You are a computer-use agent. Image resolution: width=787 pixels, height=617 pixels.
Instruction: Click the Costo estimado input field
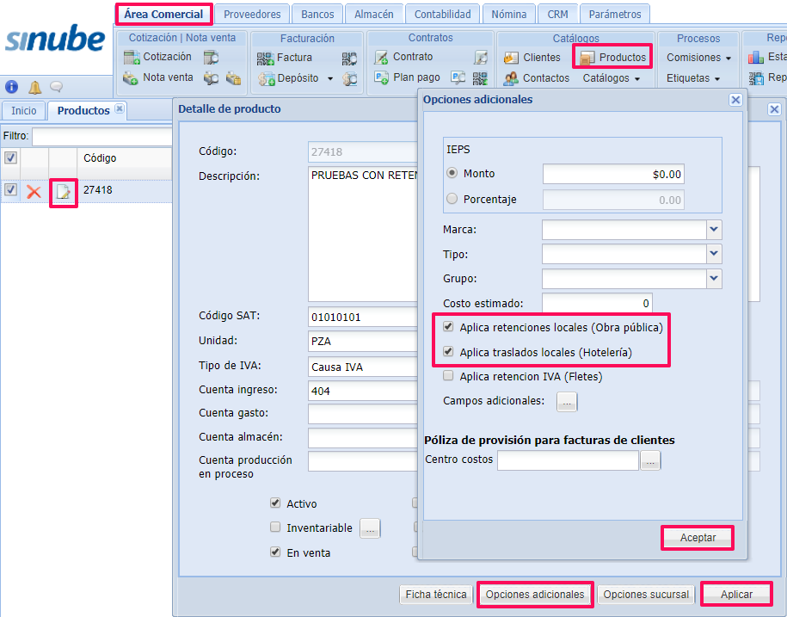point(596,304)
